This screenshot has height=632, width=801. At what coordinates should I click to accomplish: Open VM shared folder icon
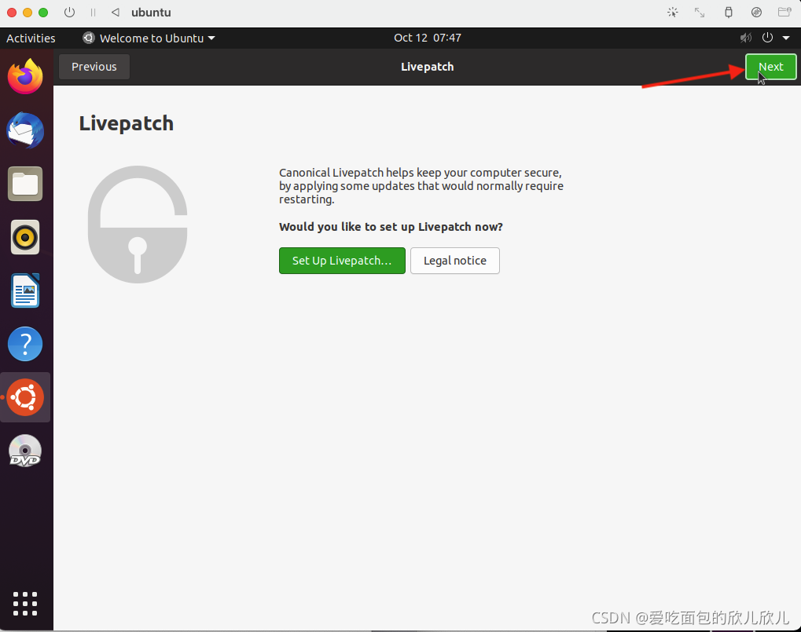click(x=784, y=13)
